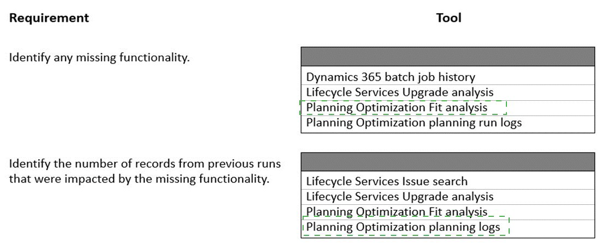Viewport: 598px width, 243px height.
Task: Select Planning Optimization planning logs option
Action: [x=403, y=227]
